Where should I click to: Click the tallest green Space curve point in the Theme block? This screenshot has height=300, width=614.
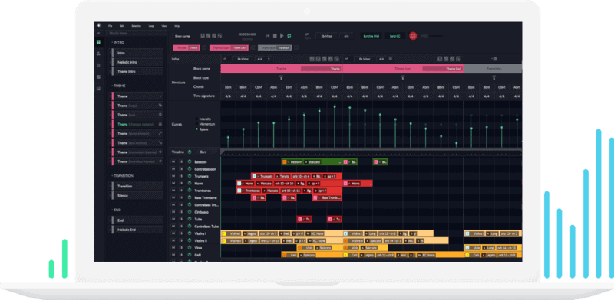(335, 106)
